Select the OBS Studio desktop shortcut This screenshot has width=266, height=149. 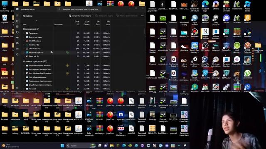click(x=205, y=47)
